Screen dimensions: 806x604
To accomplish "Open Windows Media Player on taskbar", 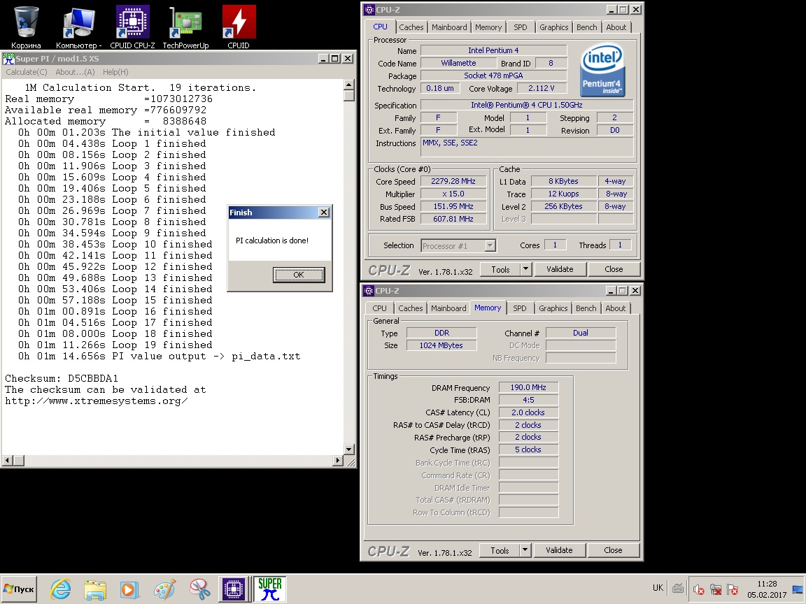I will [x=129, y=589].
